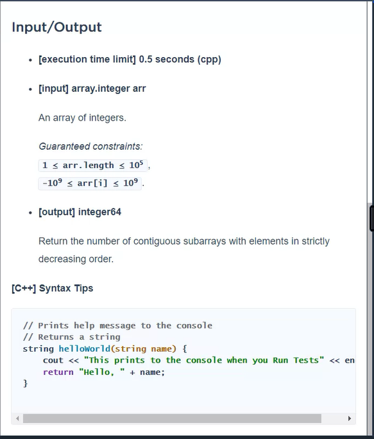The width and height of the screenshot is (374, 439).
Task: Click the 'An array of integers.' description
Action: click(x=82, y=117)
